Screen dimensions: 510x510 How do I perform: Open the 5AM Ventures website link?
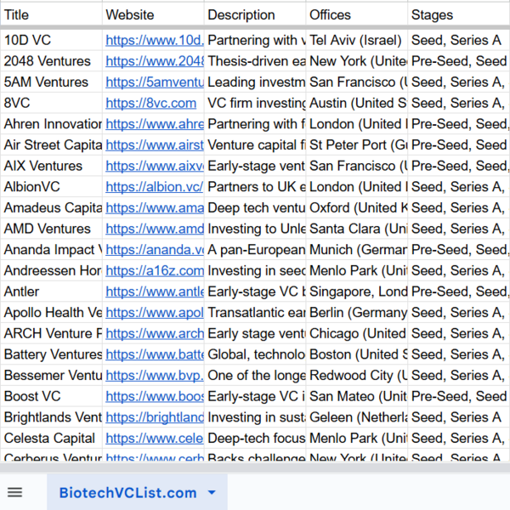click(155, 82)
